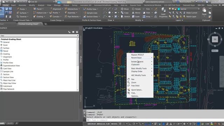Select the Parcel creation tool
Image resolution: width=224 pixels, height=126 pixels.
pyautogui.click(x=38, y=9)
